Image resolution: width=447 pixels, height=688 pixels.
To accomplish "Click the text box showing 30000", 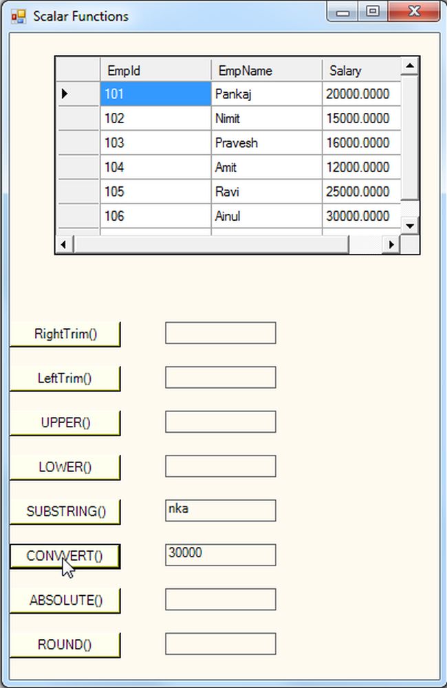I will pyautogui.click(x=220, y=555).
